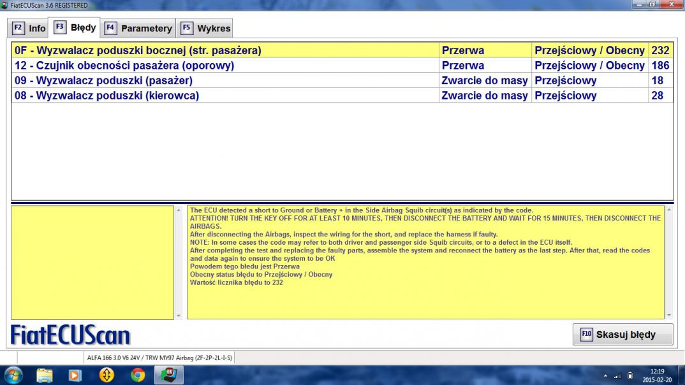Minimize the FiatECUScan window
The width and height of the screenshot is (685, 385).
[640, 4]
